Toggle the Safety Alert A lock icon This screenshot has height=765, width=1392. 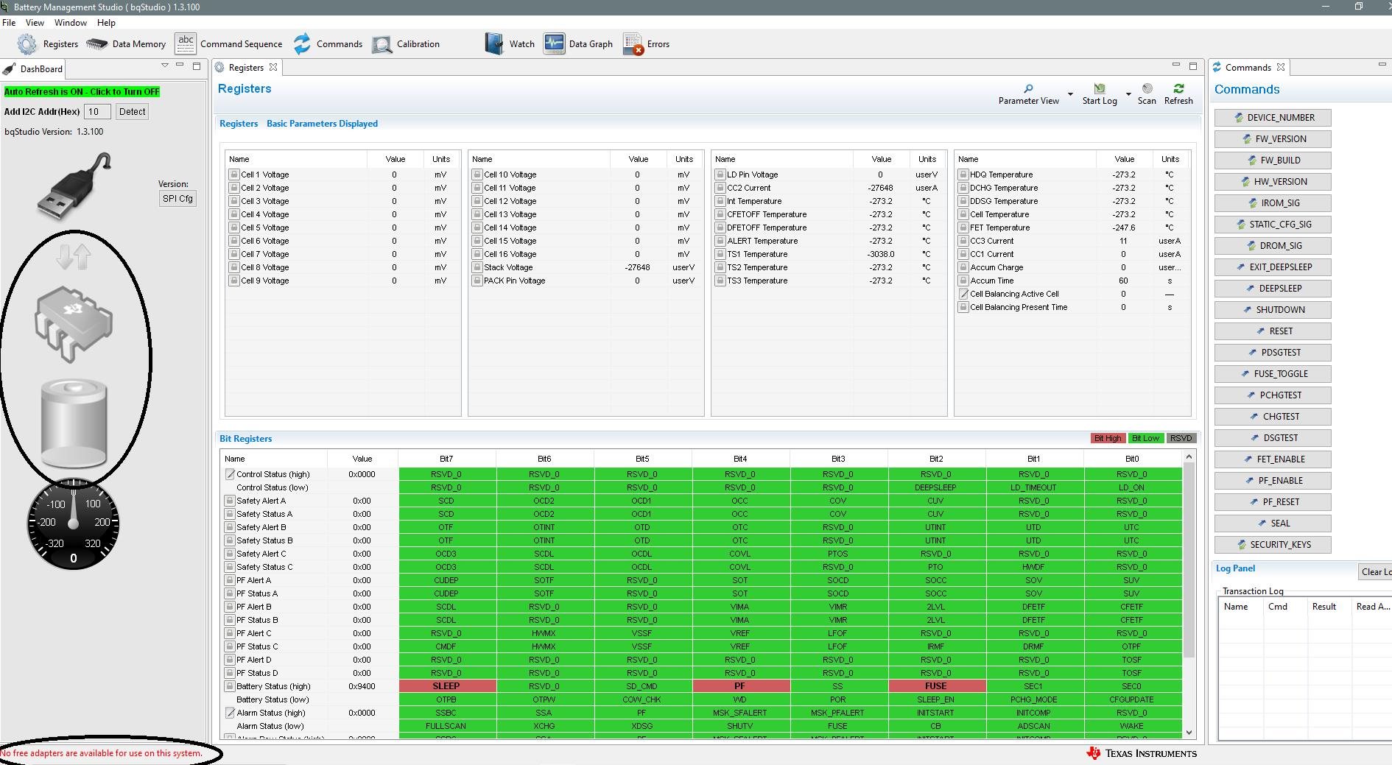[230, 501]
